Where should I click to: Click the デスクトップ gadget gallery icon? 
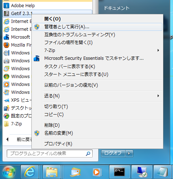(x=6, y=108)
